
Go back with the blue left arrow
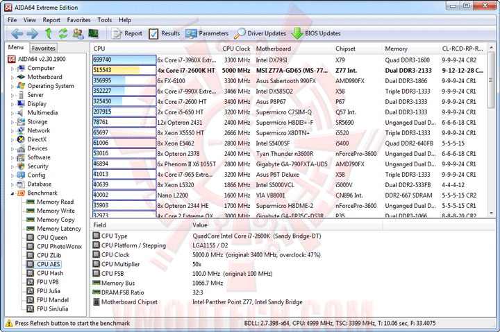pos(17,33)
